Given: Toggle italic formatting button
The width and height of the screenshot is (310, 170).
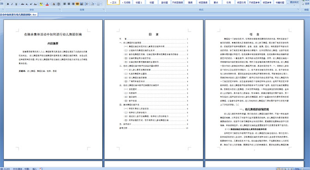Looking at the screenshot, I should 12,4.
